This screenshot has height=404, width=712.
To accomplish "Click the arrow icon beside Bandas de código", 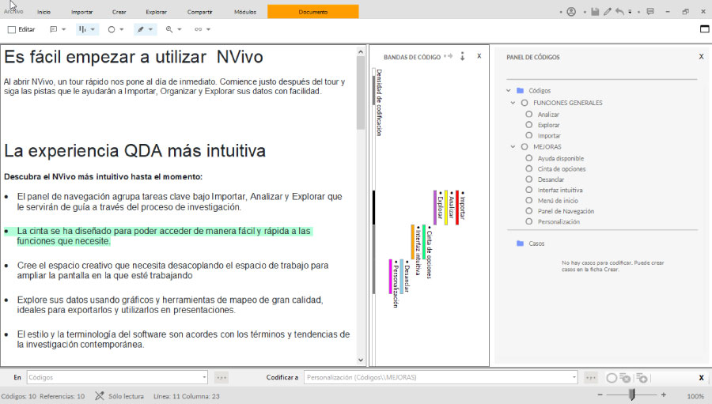I will pos(449,56).
